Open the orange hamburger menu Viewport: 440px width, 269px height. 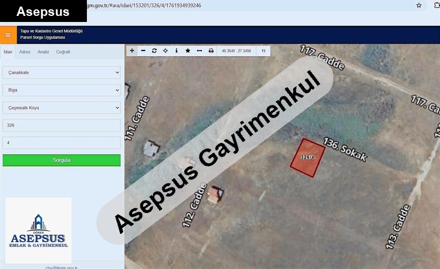(x=8, y=35)
